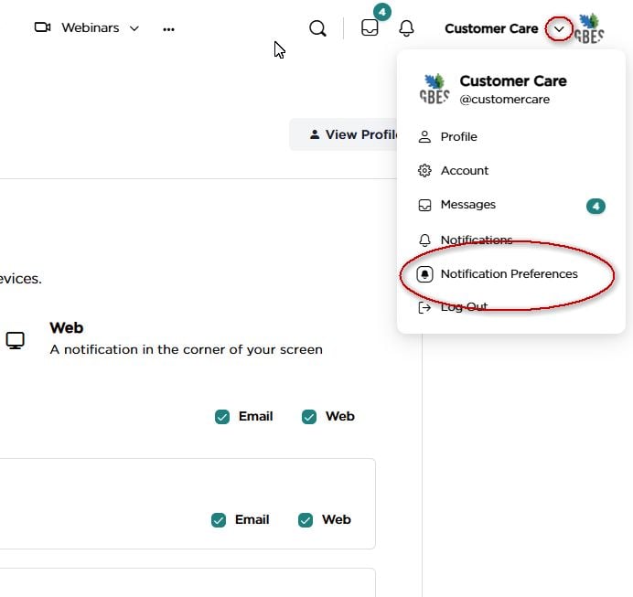
Task: Uncheck the Email checkbox in the lower card
Action: [x=219, y=520]
